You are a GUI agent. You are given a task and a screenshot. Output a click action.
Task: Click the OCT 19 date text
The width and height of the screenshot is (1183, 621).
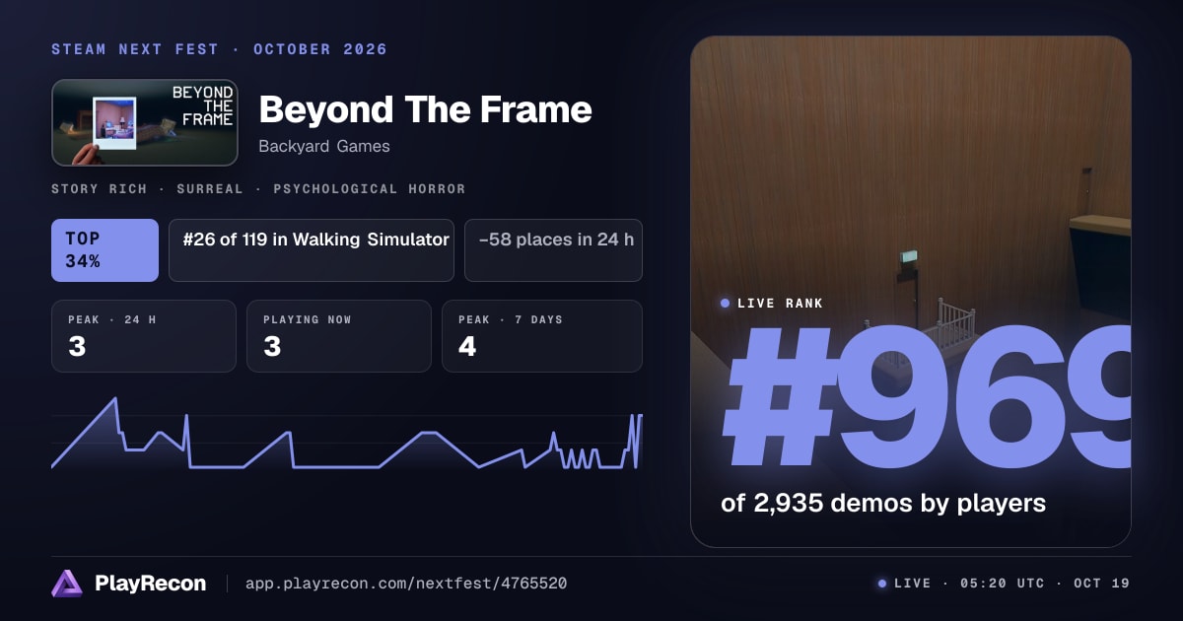(1102, 584)
